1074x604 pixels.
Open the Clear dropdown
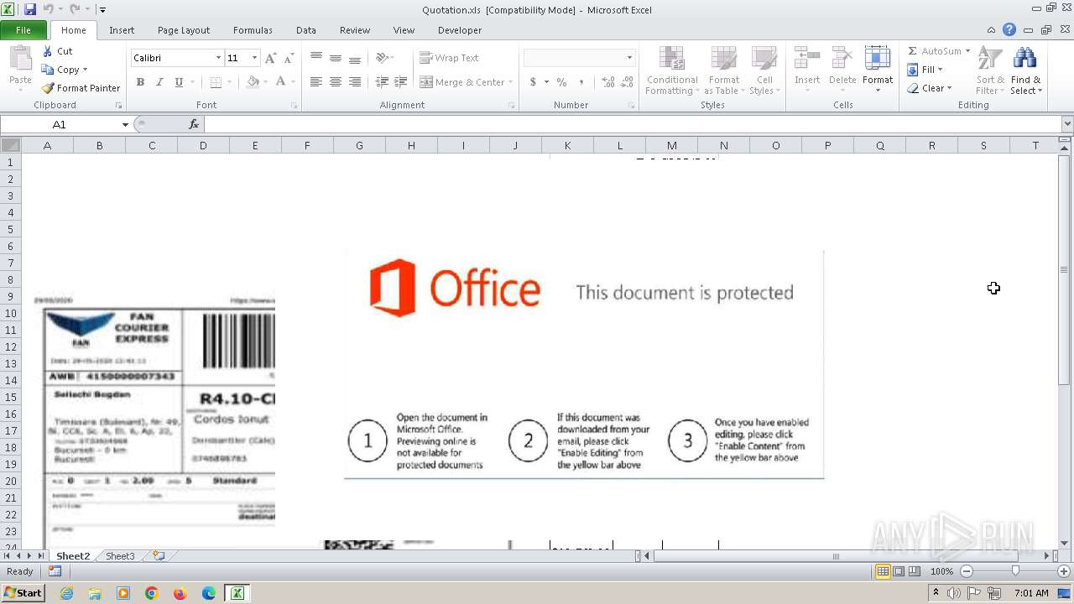930,88
